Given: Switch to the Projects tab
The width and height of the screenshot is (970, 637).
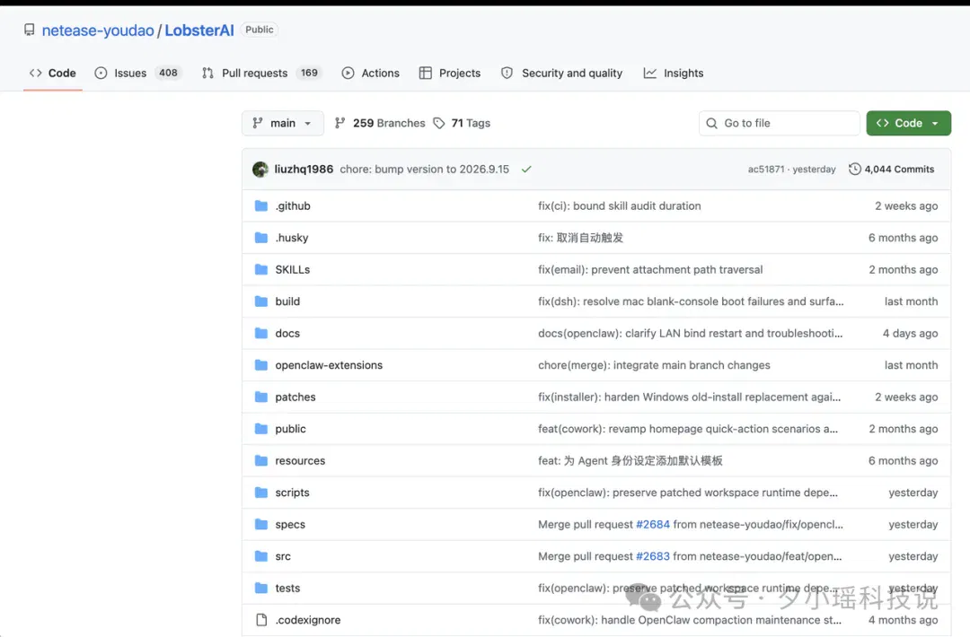Looking at the screenshot, I should [x=450, y=73].
